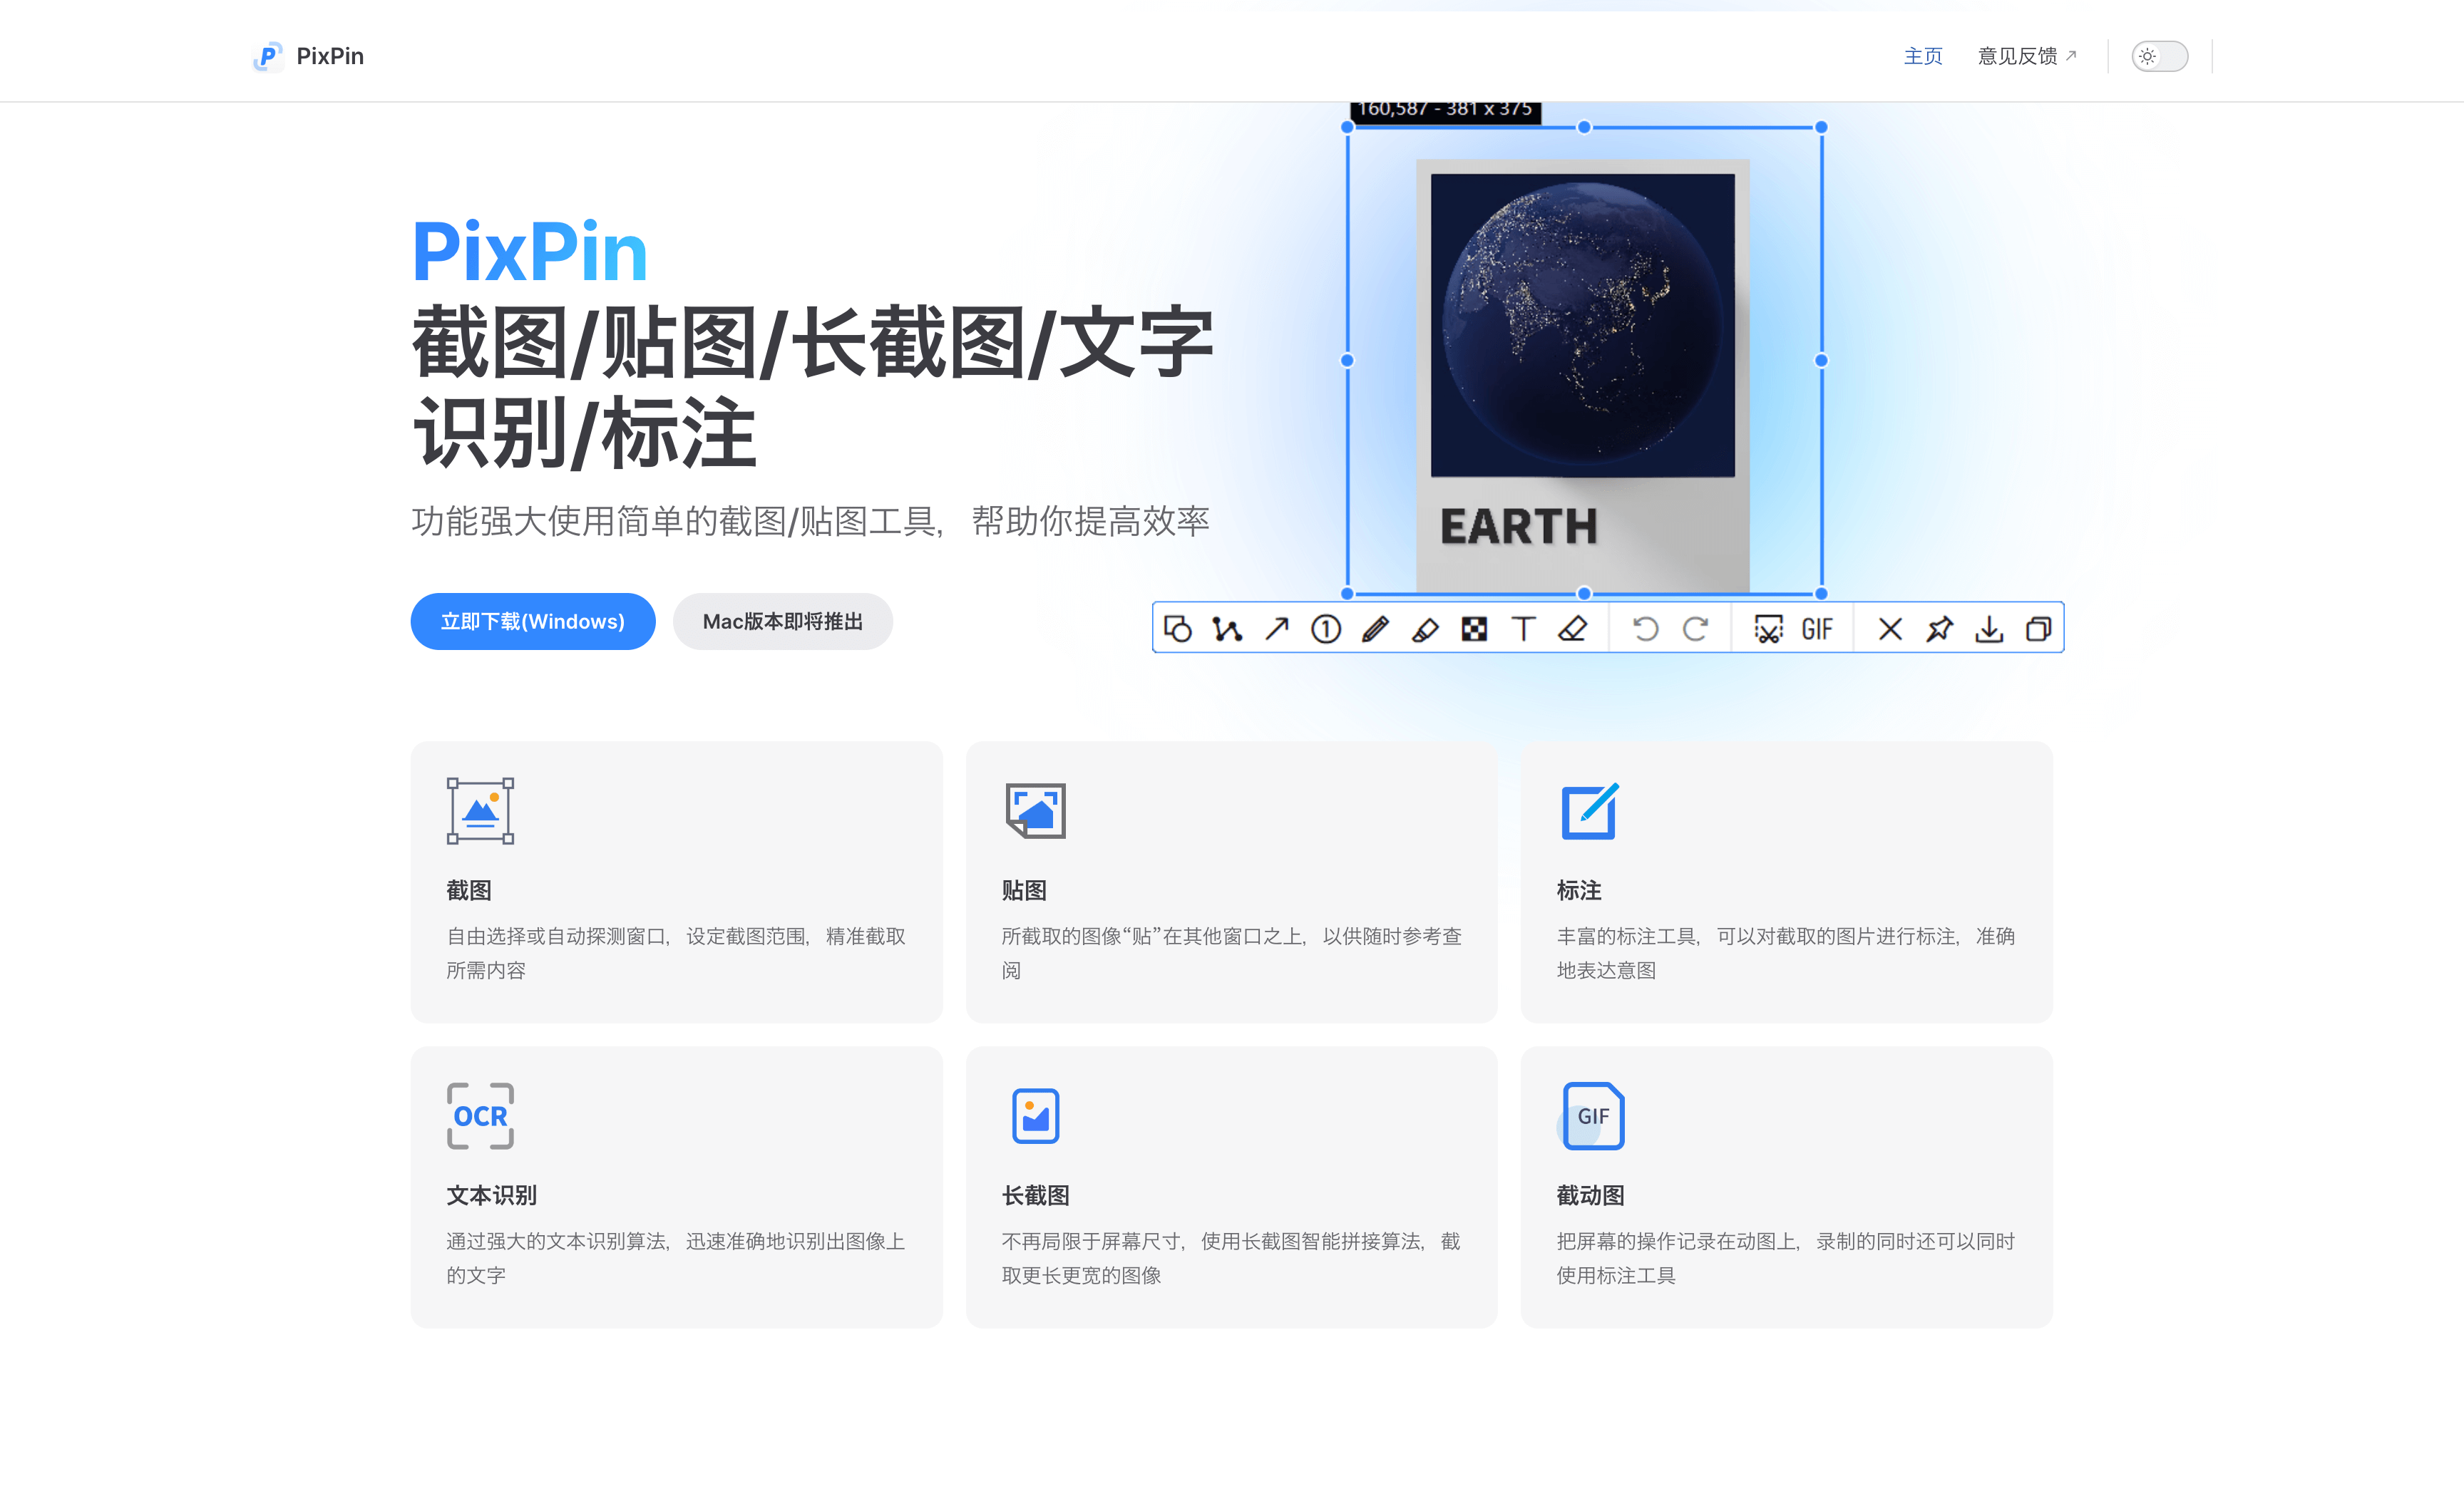Screen dimensions: 2464x1511
Task: Copy the capture to clipboard
Action: click(2038, 629)
